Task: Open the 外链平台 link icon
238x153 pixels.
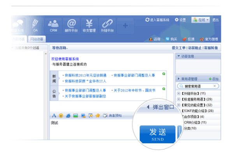Action: point(107,25)
